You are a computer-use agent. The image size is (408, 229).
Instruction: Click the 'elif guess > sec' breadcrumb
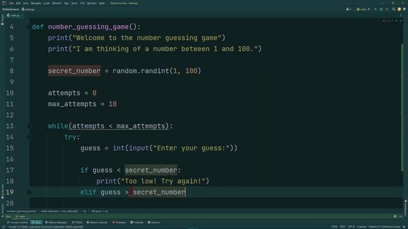pos(99,211)
